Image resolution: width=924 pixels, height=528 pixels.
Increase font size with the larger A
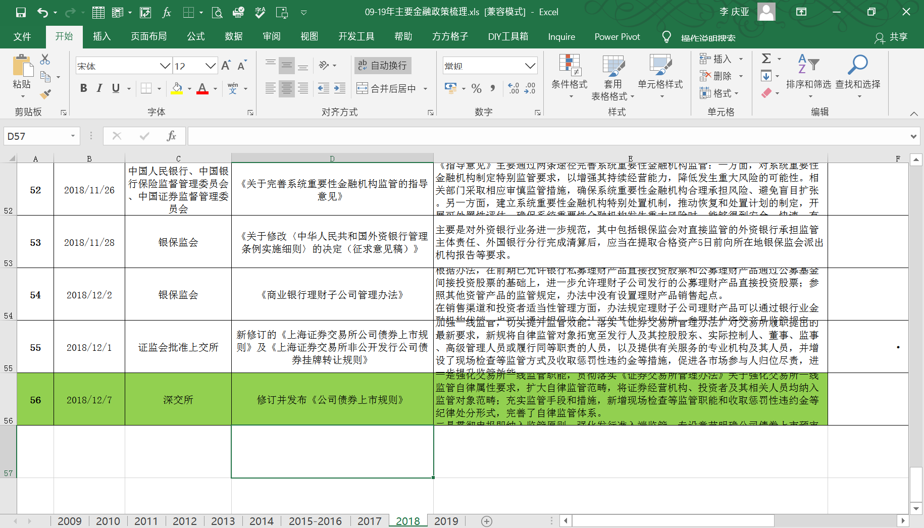coord(226,66)
